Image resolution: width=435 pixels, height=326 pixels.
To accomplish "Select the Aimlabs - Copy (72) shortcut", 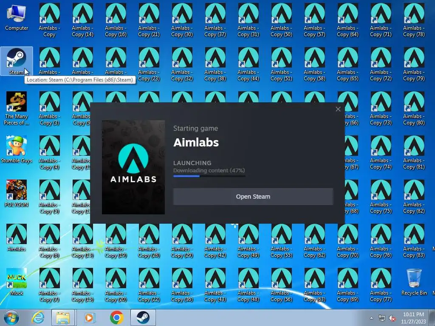I will point(381,65).
